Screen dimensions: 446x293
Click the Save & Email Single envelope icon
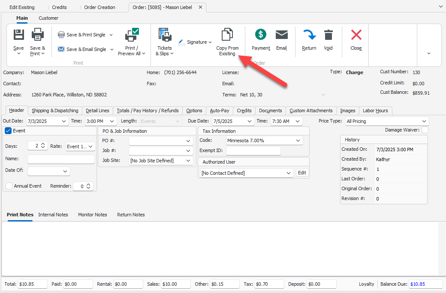tap(61, 49)
